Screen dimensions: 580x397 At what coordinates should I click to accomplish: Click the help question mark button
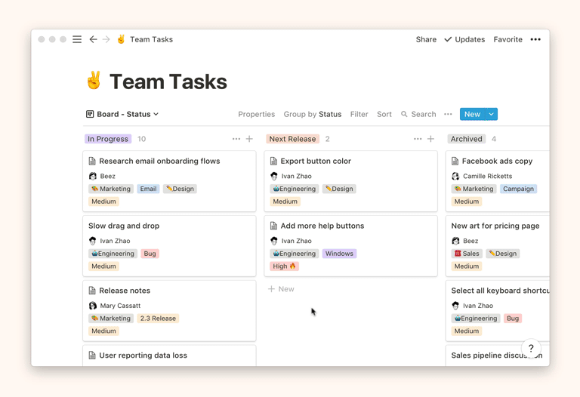pos(531,348)
